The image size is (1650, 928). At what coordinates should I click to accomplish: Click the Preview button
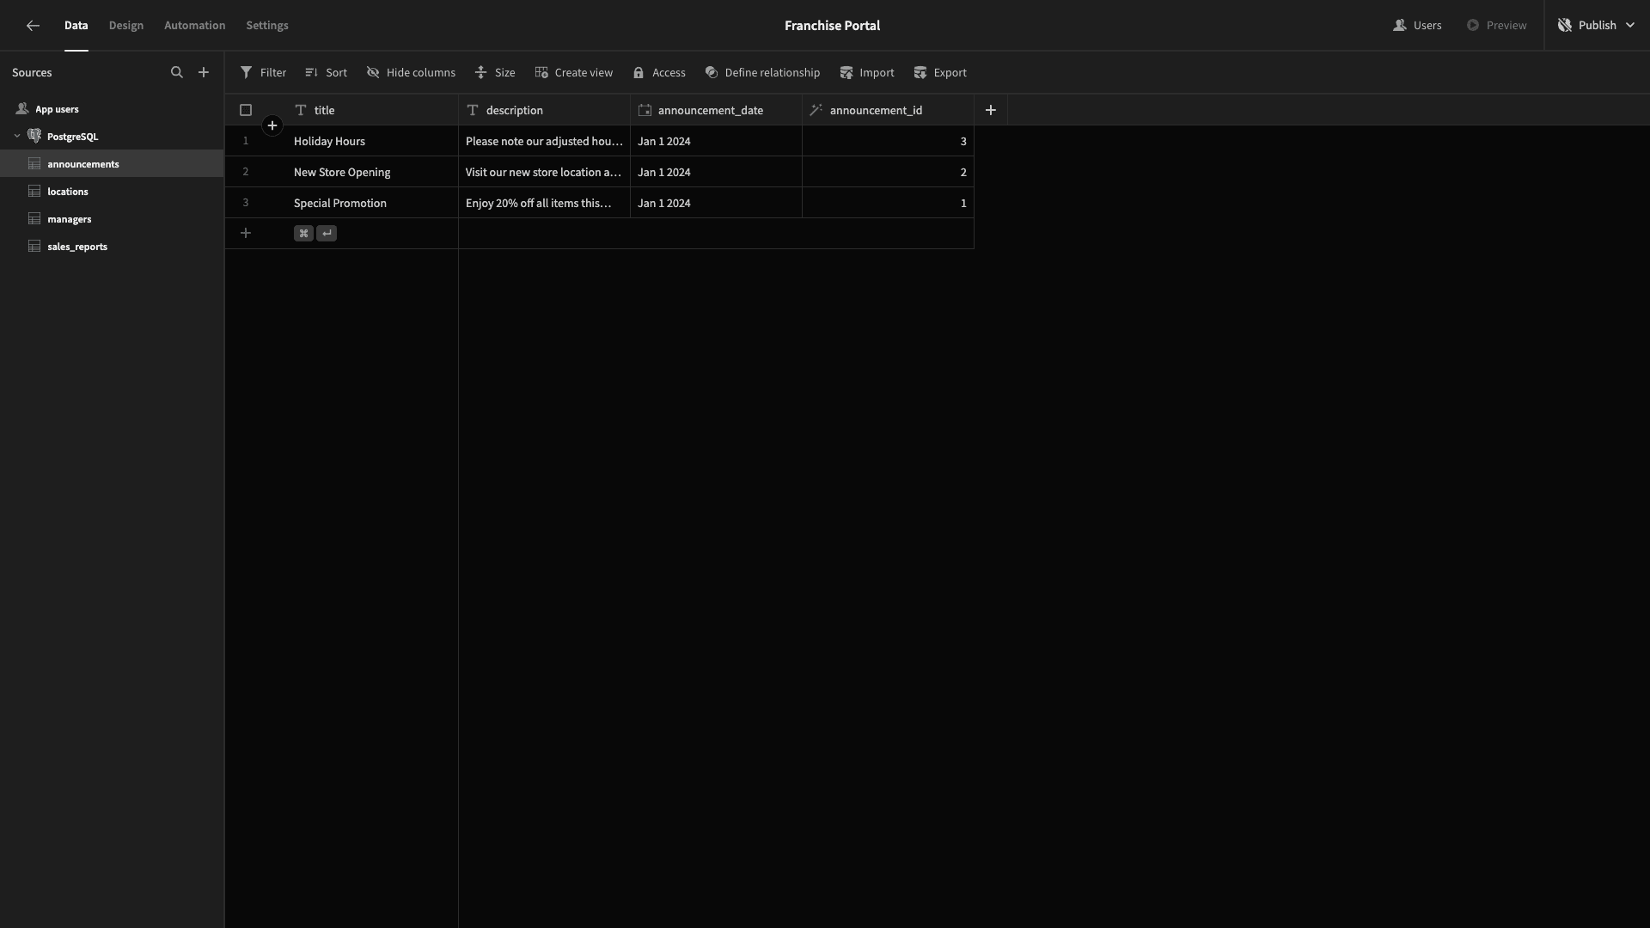[1496, 26]
